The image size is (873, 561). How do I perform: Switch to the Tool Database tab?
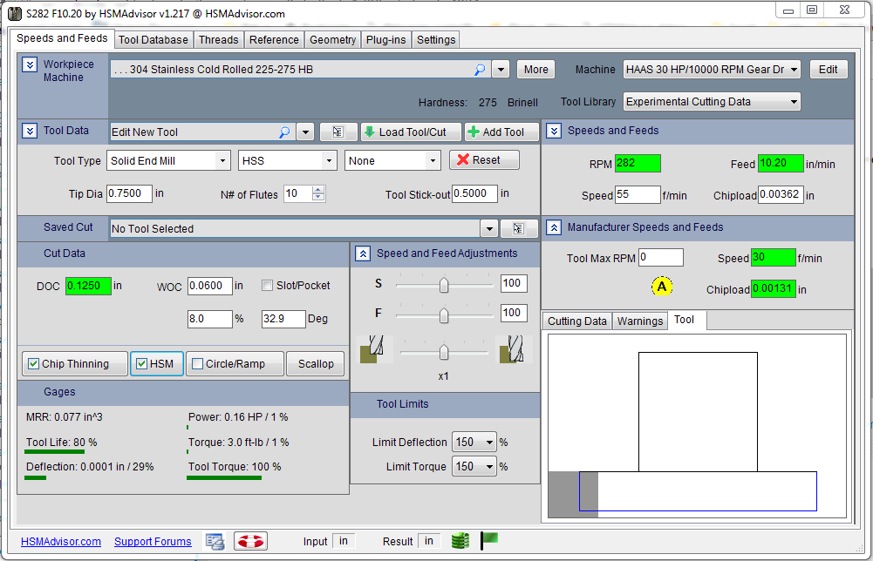(x=153, y=39)
